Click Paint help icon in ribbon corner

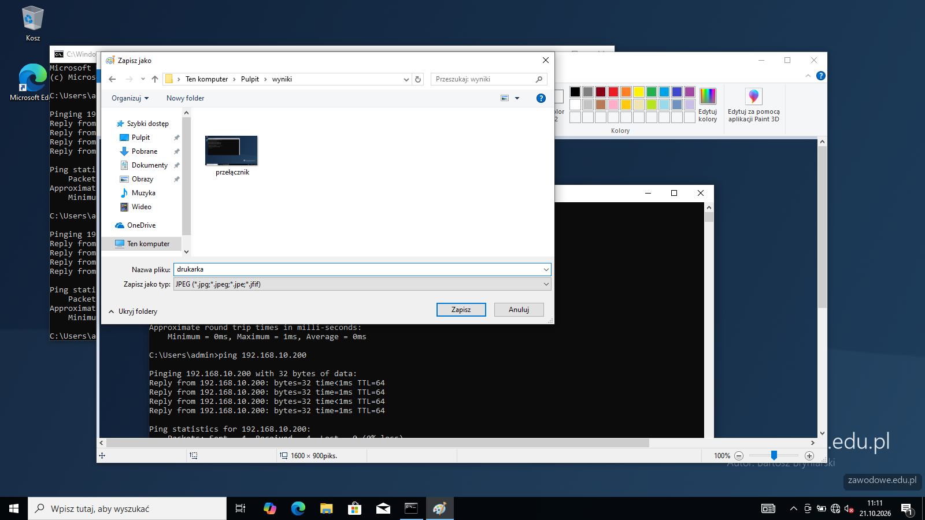[820, 76]
